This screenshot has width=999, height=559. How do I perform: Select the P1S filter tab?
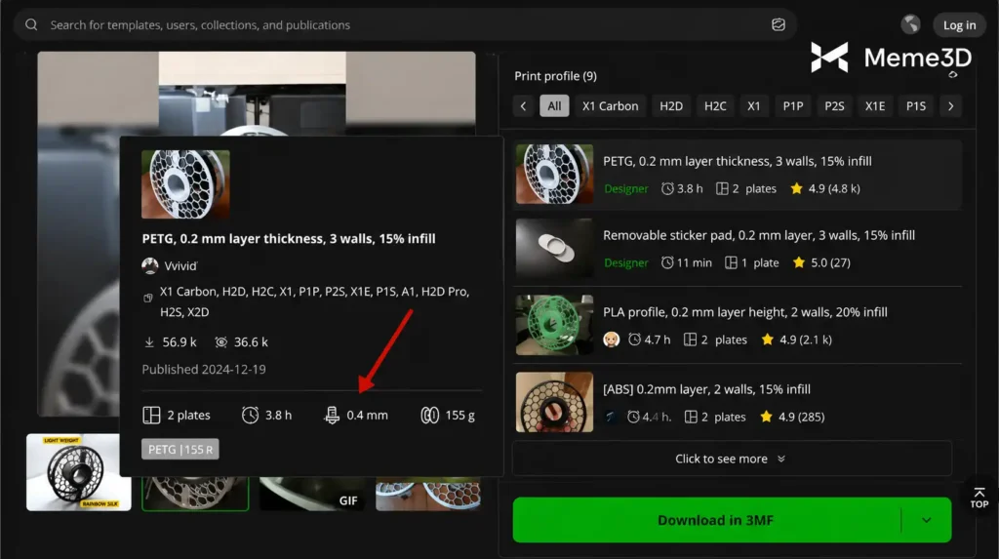coord(915,105)
